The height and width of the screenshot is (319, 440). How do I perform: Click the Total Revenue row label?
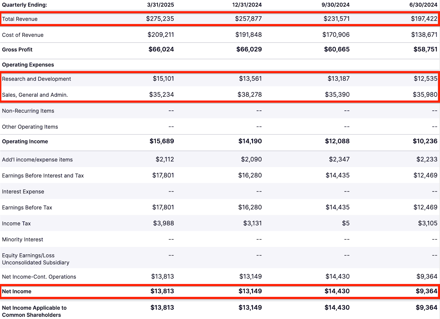coord(20,19)
